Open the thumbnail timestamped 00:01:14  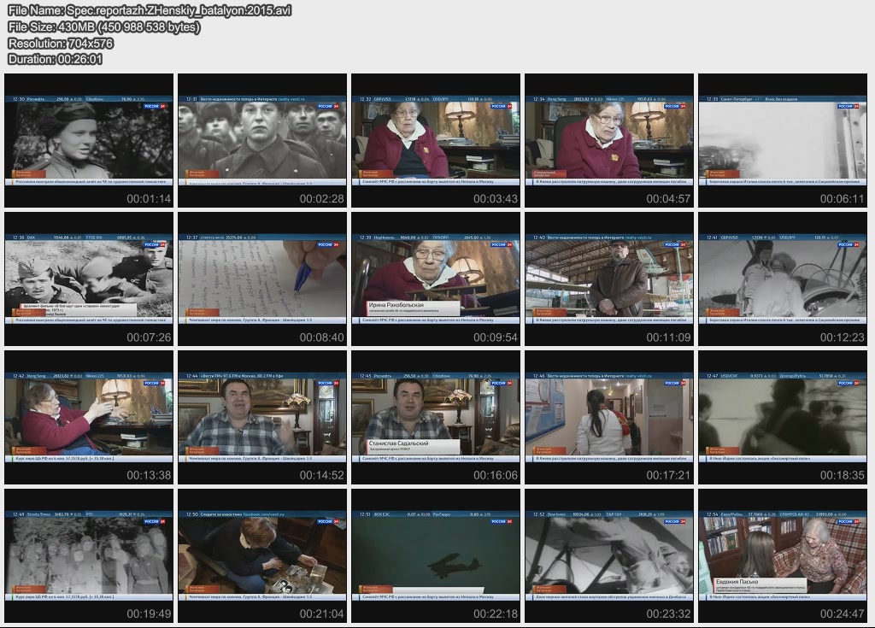[x=89, y=140]
